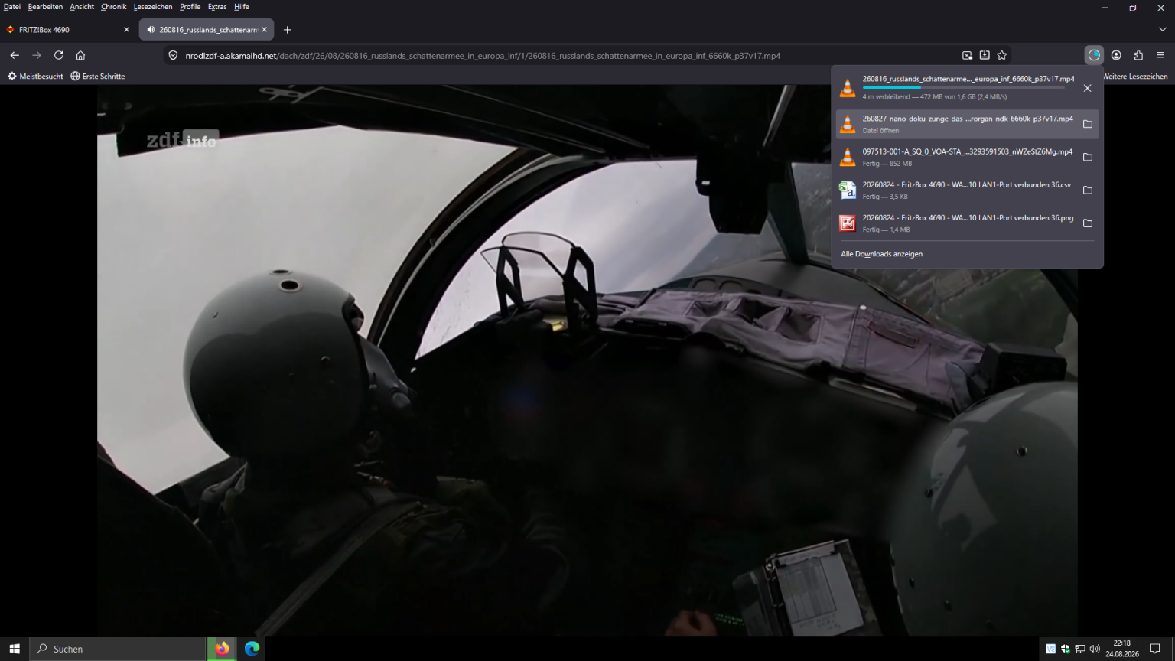
Task: Open the Meistbesucht bookmarks folder
Action: click(x=35, y=77)
